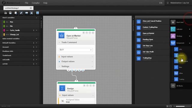Image resolution: width=192 pixels, height=108 pixels.
Task: Click the sixth toolbar window icon
Action: [31, 13]
